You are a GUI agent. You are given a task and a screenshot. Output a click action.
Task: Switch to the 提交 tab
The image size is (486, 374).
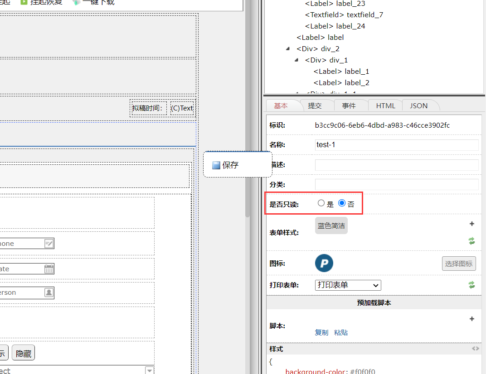point(315,106)
